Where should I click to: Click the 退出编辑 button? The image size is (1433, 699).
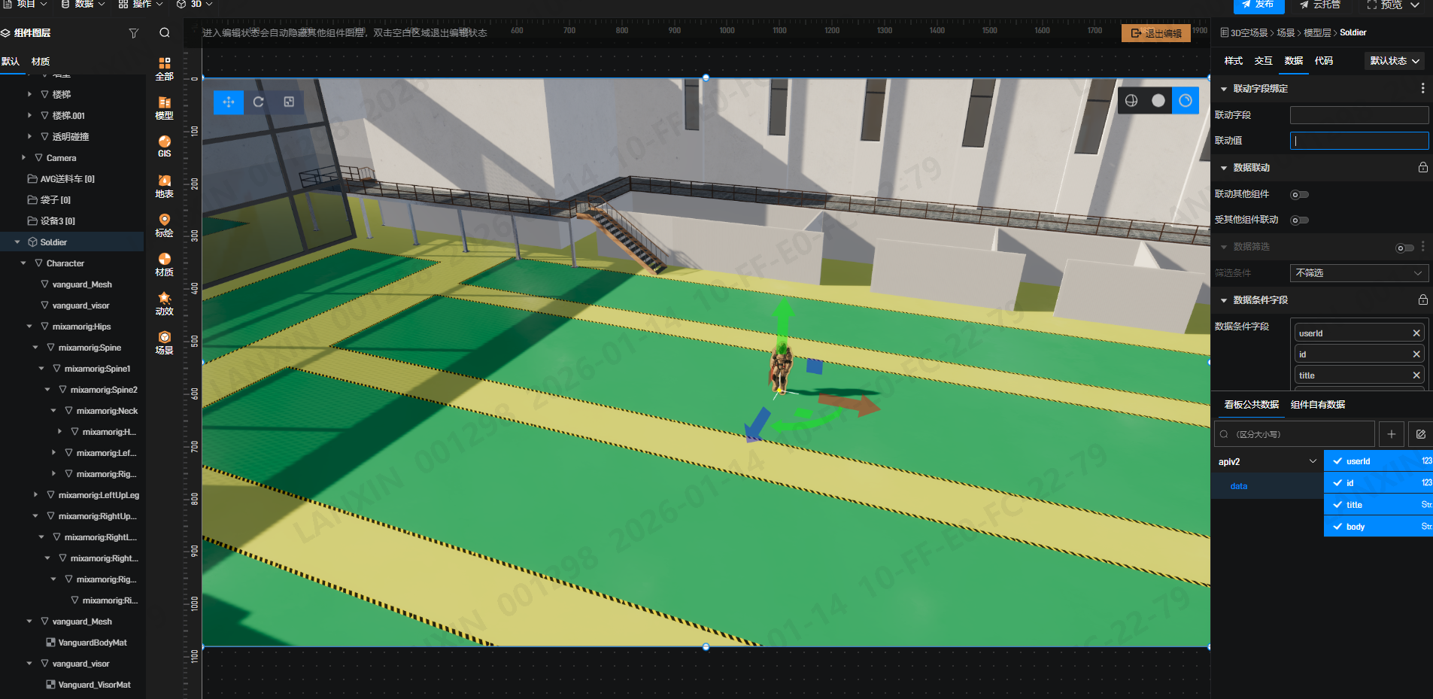1156,33
